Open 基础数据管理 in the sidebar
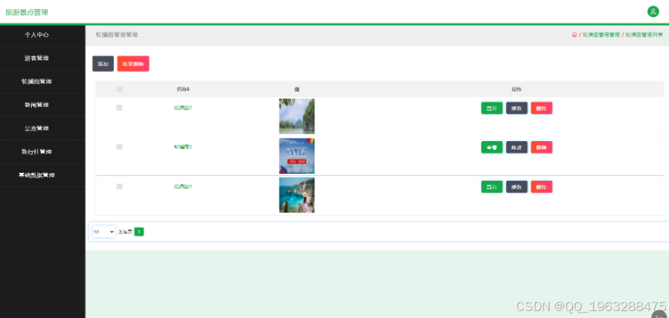 pos(36,175)
